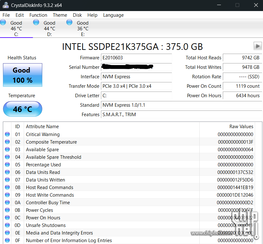263x244 pixels.
Task: Minimize the CrystalDiskInfo window
Action: click(x=219, y=5)
